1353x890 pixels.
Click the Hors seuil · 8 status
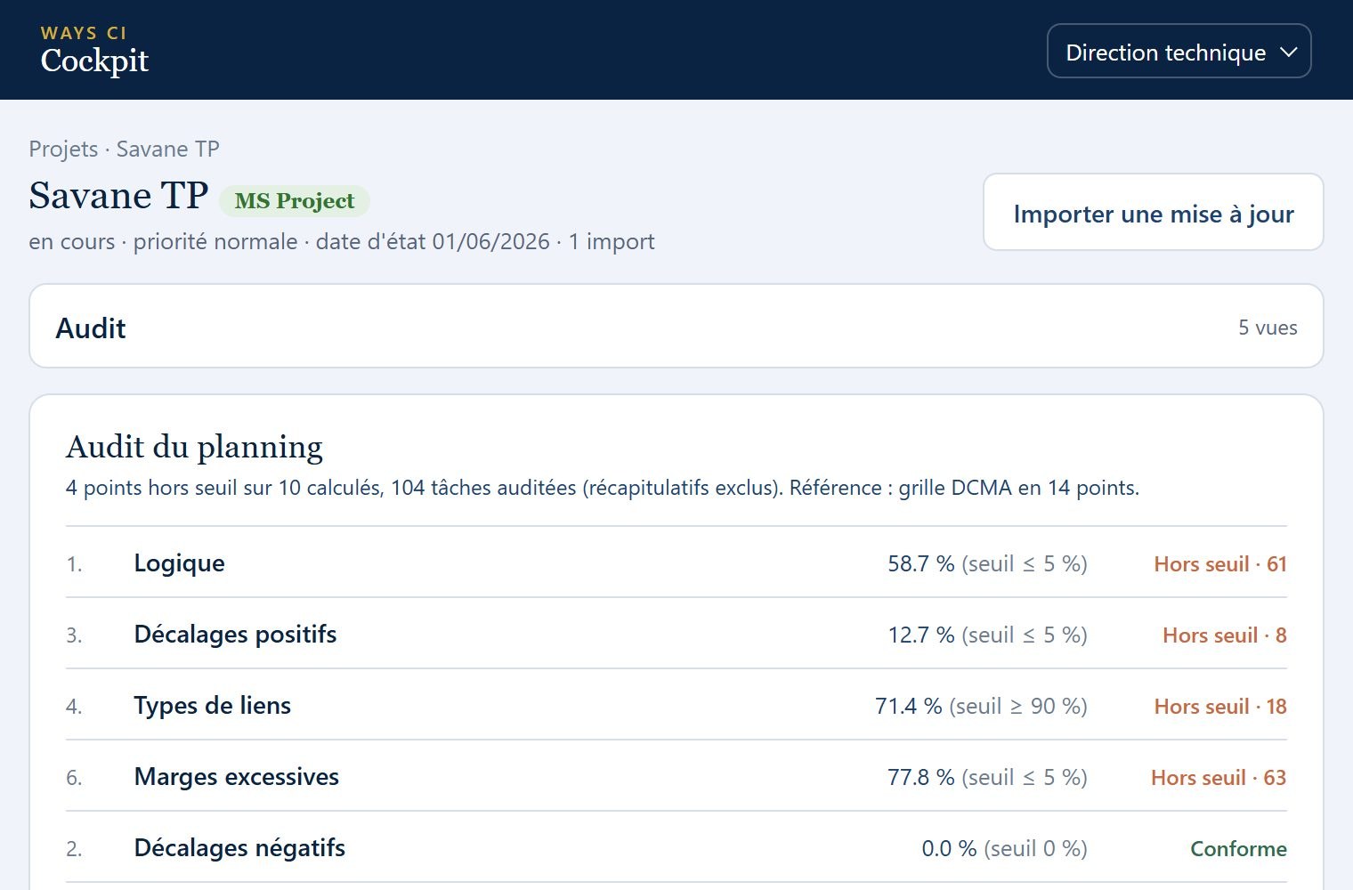coord(1225,635)
